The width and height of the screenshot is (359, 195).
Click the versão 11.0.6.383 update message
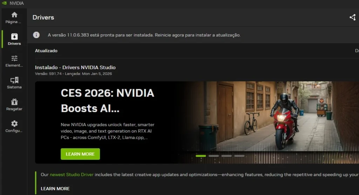pyautogui.click(x=144, y=35)
